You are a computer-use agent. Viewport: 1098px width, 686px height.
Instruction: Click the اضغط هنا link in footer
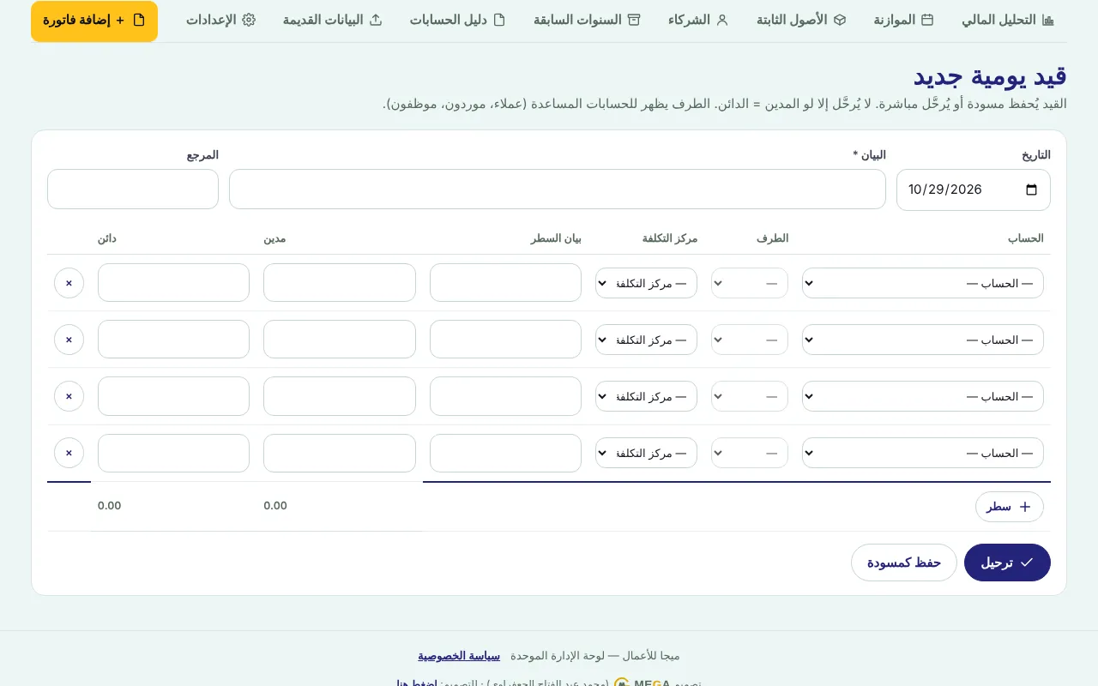[417, 683]
